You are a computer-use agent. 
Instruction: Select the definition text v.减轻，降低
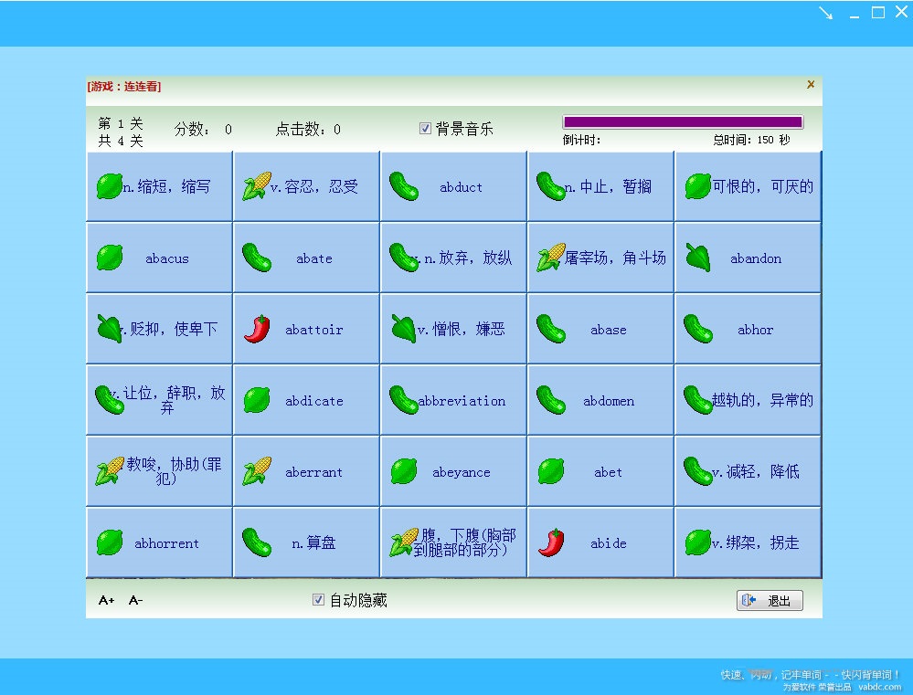coord(755,471)
